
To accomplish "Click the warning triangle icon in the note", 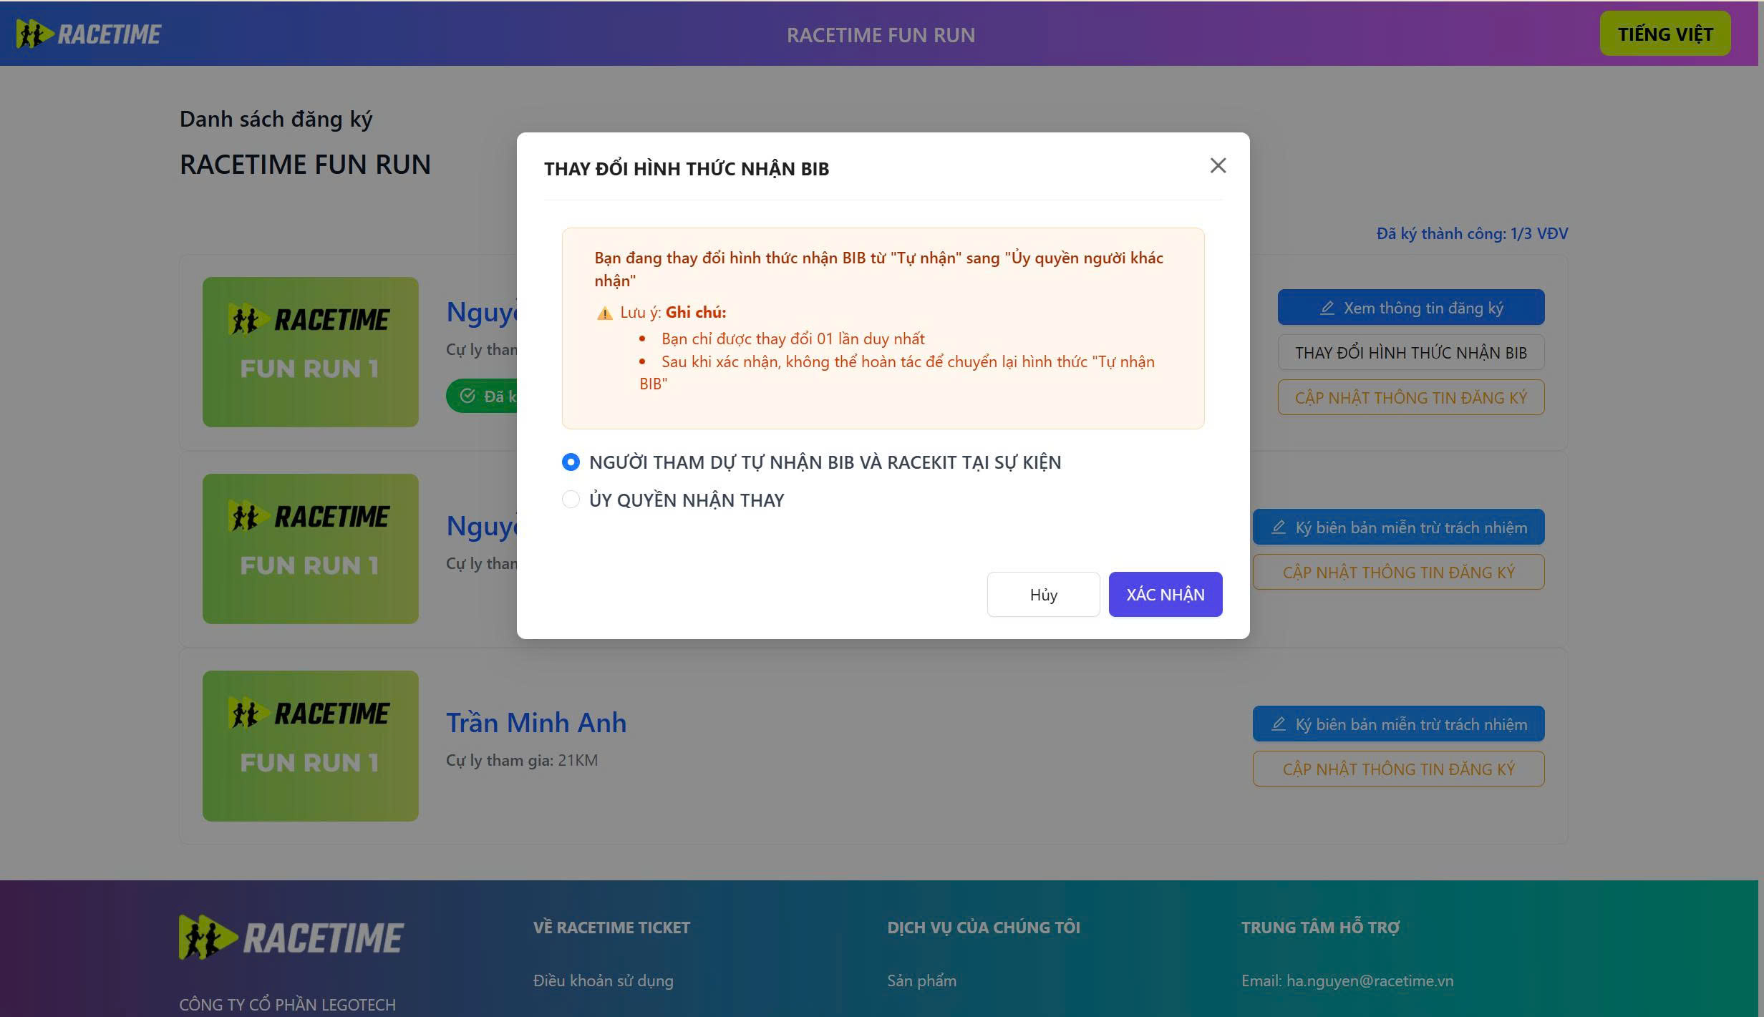I will pos(605,313).
